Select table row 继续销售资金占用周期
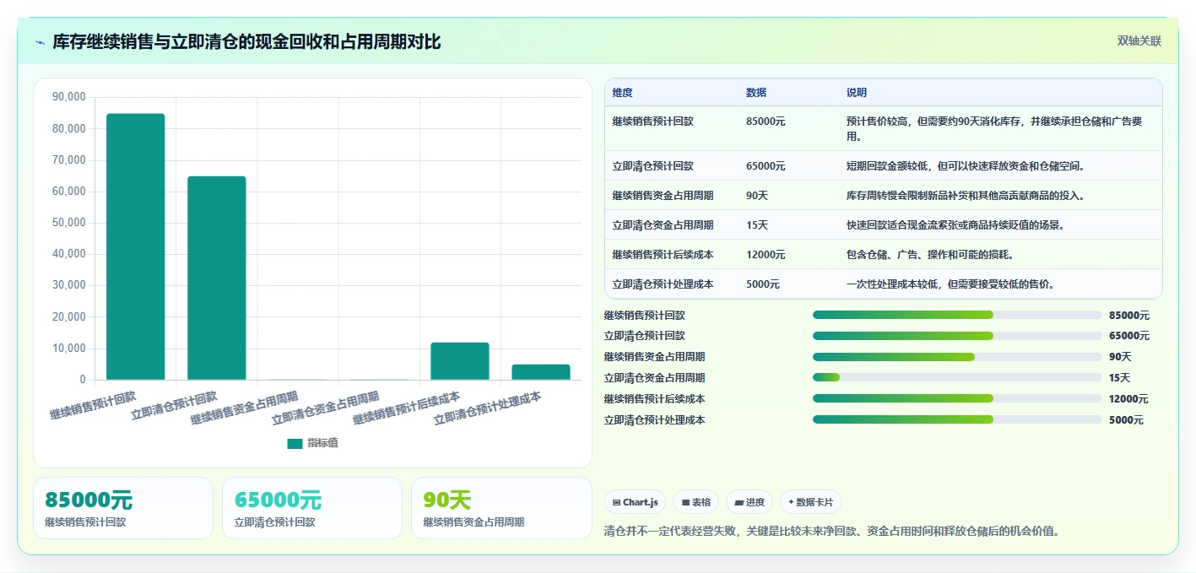The width and height of the screenshot is (1196, 573). point(884,195)
